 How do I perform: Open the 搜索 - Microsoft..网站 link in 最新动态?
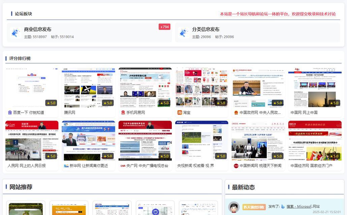[303, 207]
